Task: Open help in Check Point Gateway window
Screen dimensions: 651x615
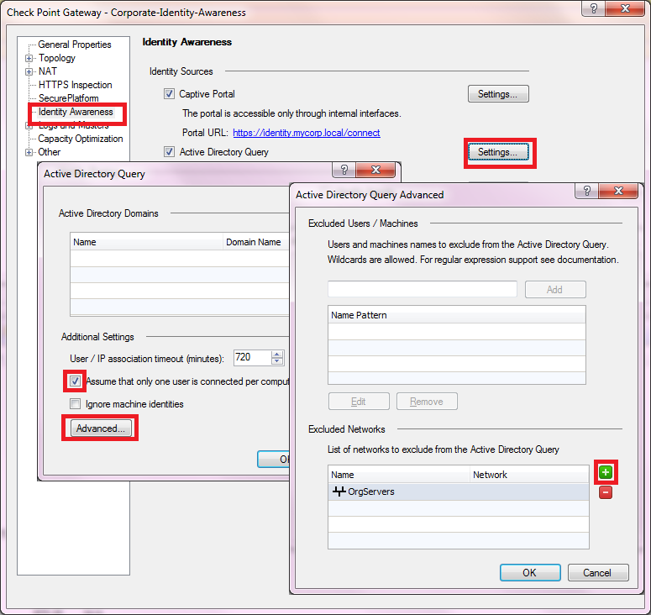Action: click(594, 8)
